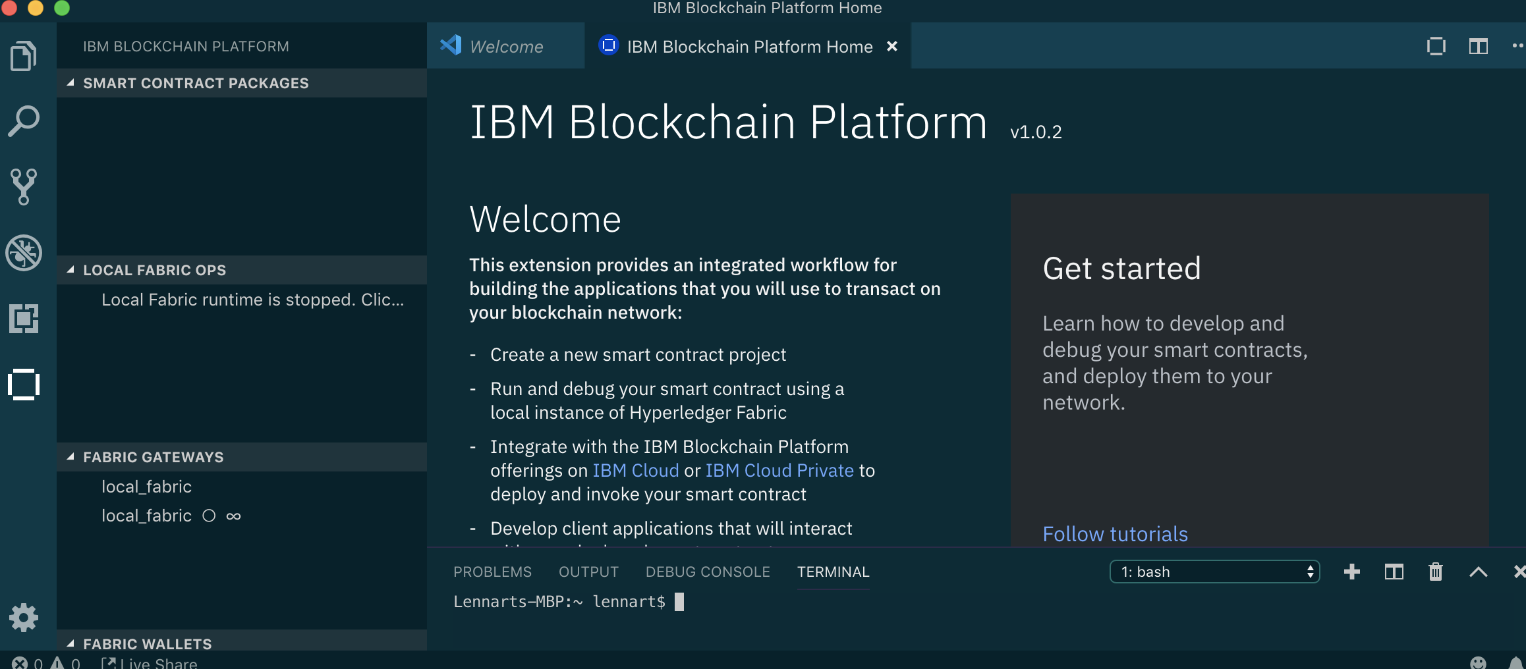This screenshot has width=1526, height=669.
Task: Open the editor more actions menu
Action: coord(1518,45)
